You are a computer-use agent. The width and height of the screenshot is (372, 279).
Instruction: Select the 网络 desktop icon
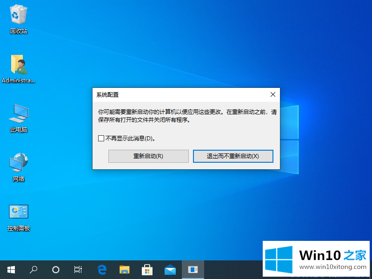(19, 167)
